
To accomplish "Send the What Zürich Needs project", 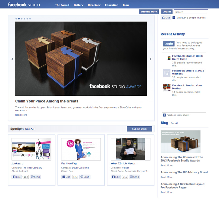I will click(134, 177).
